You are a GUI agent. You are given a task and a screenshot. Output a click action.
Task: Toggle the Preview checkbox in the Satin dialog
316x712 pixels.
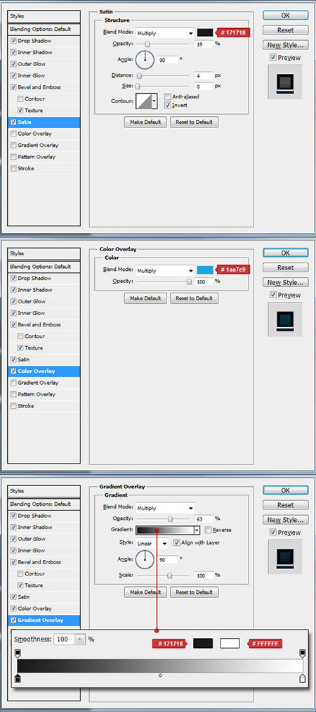(272, 57)
